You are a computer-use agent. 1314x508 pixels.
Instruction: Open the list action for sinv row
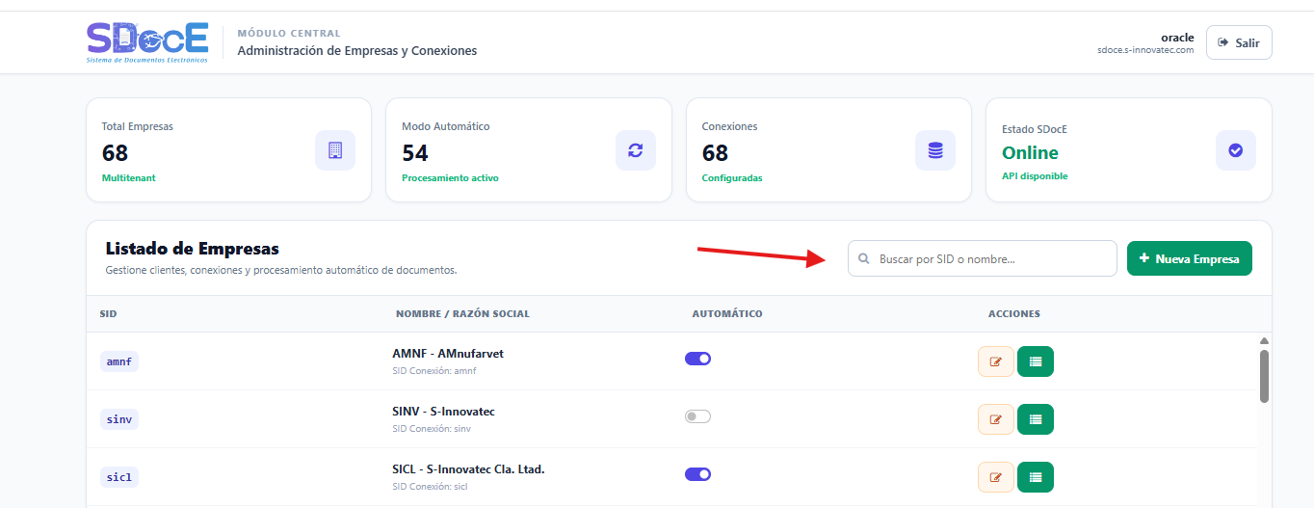1036,419
